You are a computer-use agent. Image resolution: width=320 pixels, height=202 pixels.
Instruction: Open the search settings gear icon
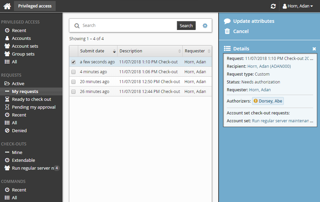205,26
